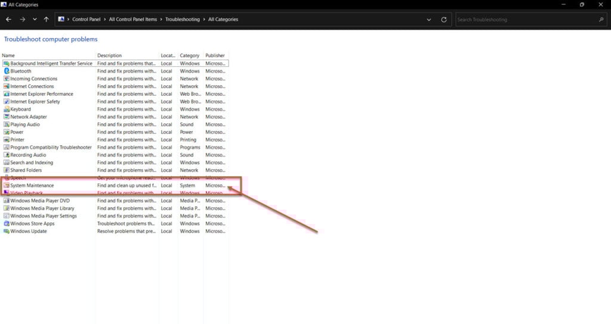This screenshot has height=324, width=611.
Task: Click the Windows Media Player DVD icon
Action: click(x=6, y=201)
